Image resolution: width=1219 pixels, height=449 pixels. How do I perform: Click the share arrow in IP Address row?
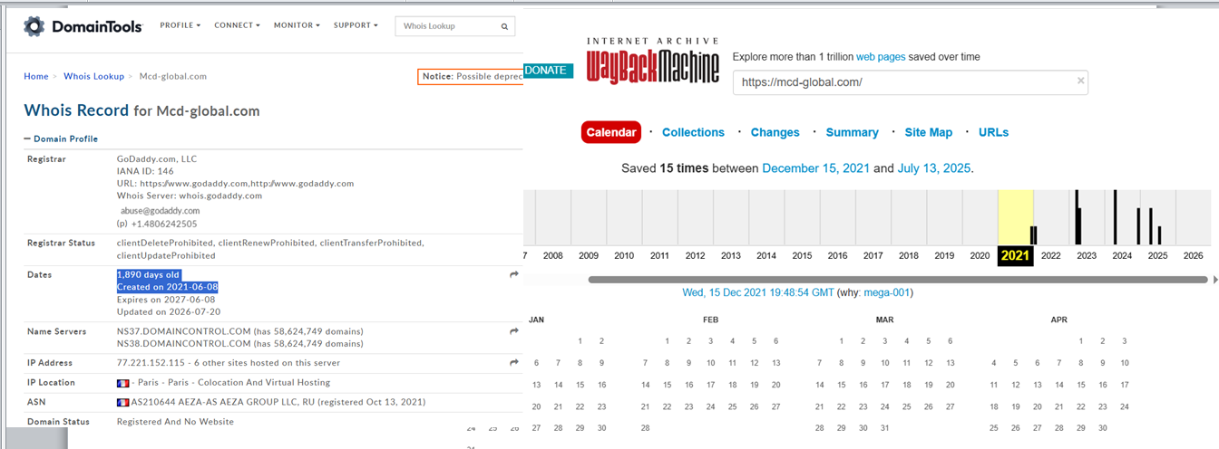pos(513,362)
